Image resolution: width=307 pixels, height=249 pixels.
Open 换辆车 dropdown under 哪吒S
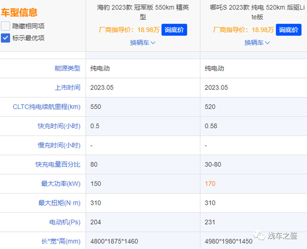point(257,43)
